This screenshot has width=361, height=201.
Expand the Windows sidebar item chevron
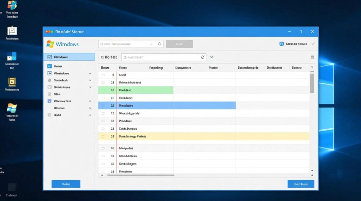[90, 73]
